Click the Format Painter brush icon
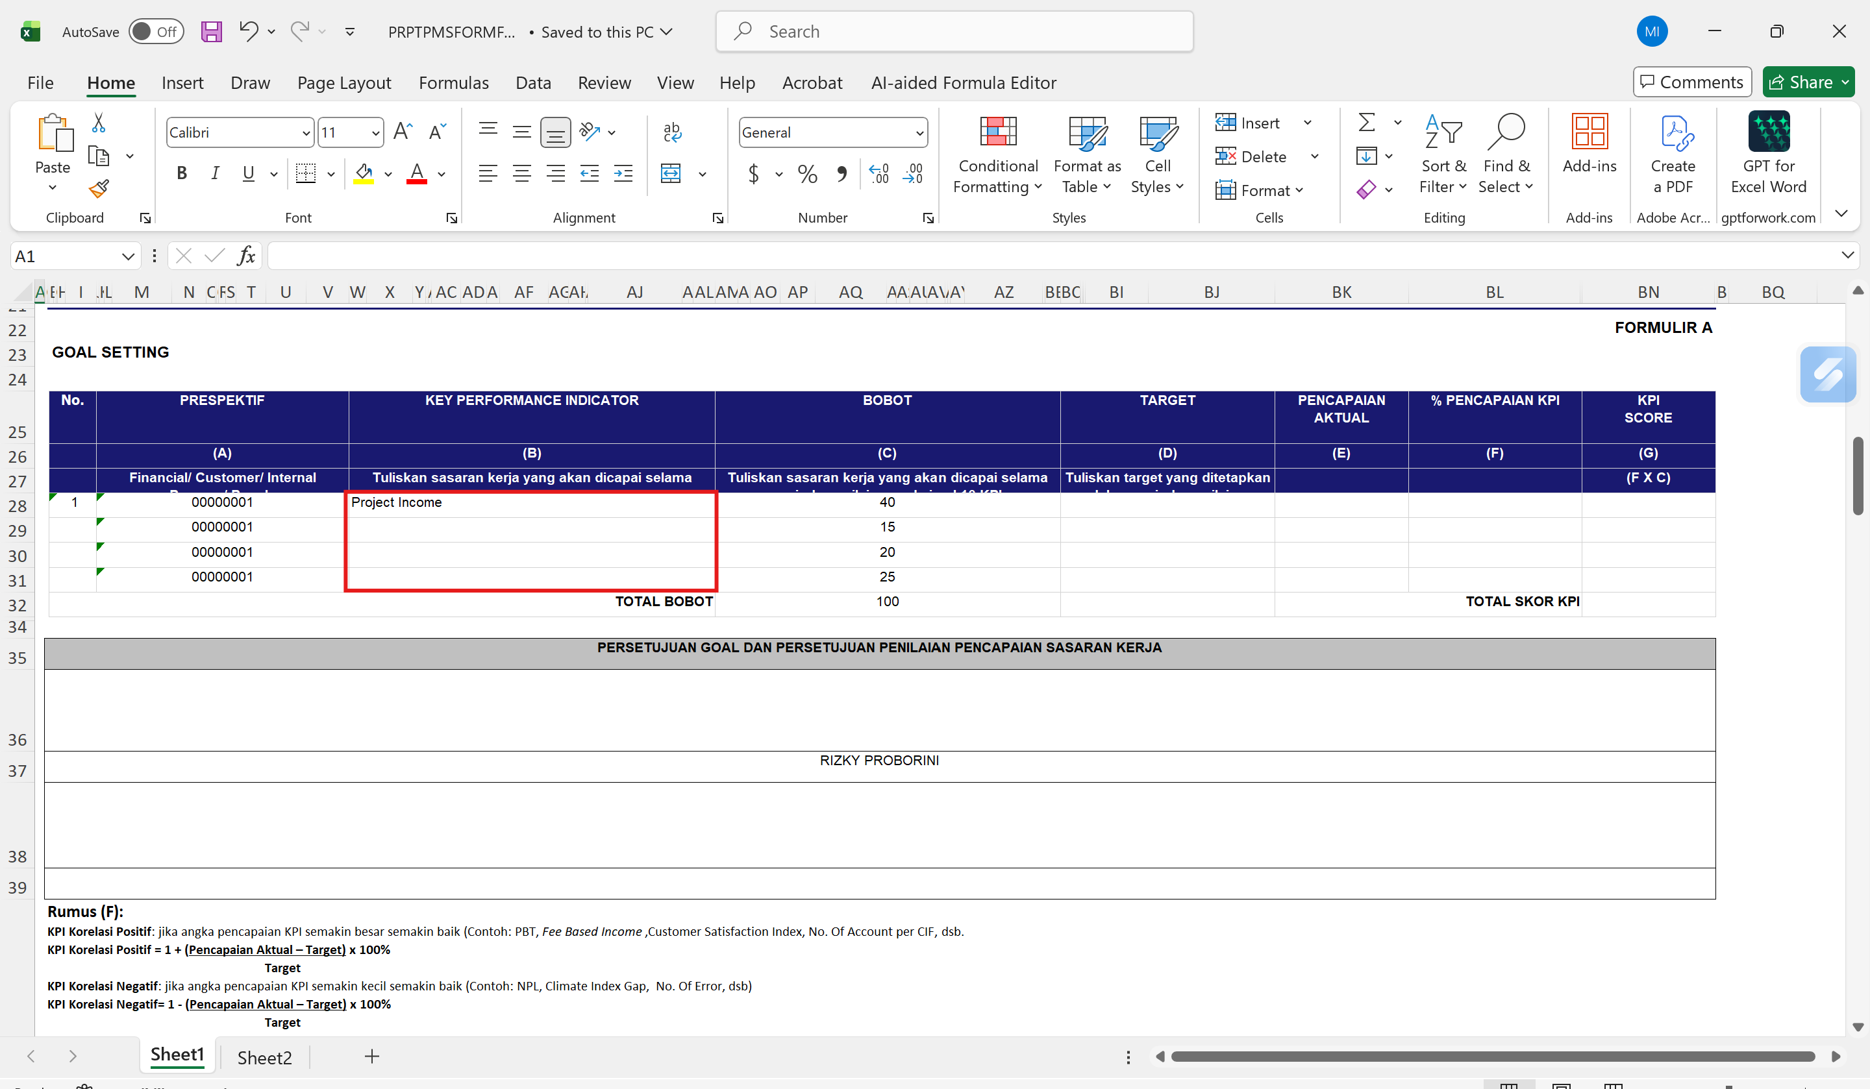This screenshot has width=1870, height=1089. tap(99, 189)
